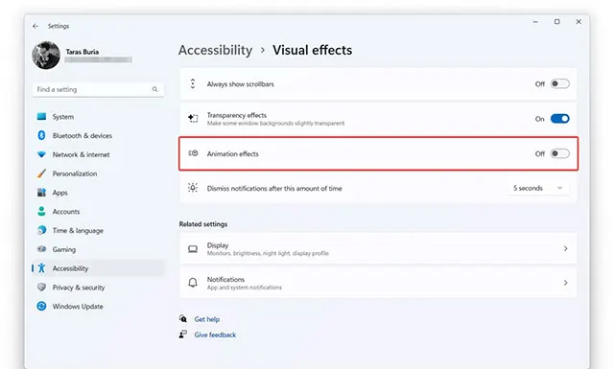614x369 pixels.
Task: Click the Network Wi-Fi icon in sidebar
Action: click(41, 154)
